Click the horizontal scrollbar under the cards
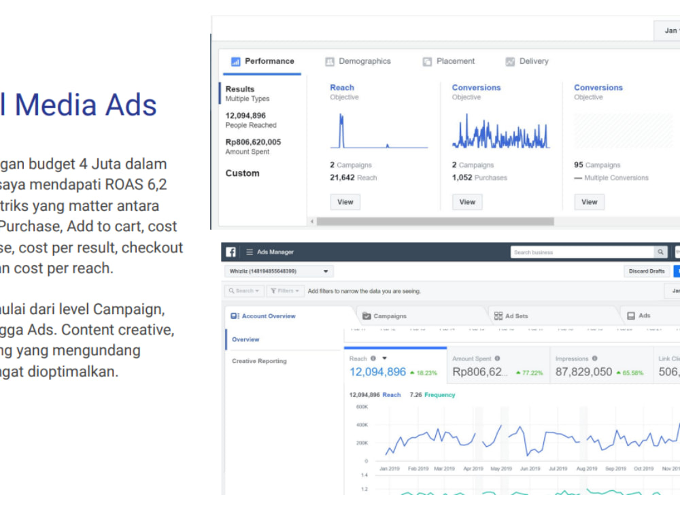Image resolution: width=680 pixels, height=510 pixels. pyautogui.click(x=435, y=222)
